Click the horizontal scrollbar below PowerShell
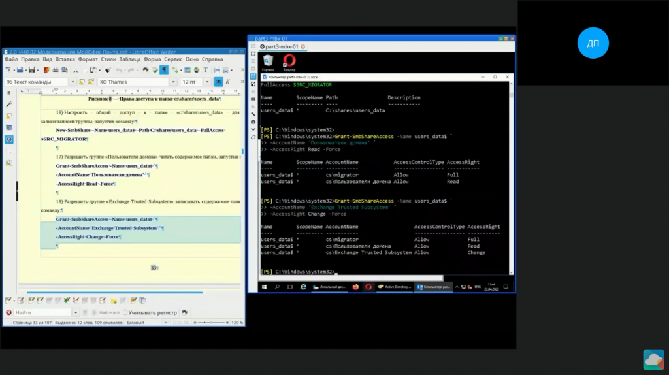This screenshot has width=669, height=375. 351,278
